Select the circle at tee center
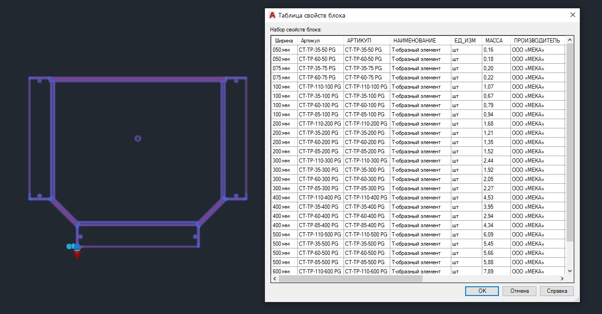This screenshot has width=602, height=314. pos(137,138)
